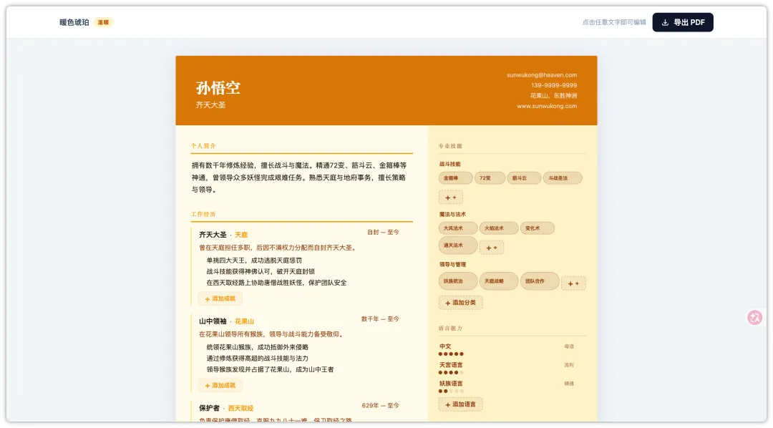Edit the bullet 单挑四大天王，成功逃脱天庭惩罚
The height and width of the screenshot is (428, 773).
[254, 261]
